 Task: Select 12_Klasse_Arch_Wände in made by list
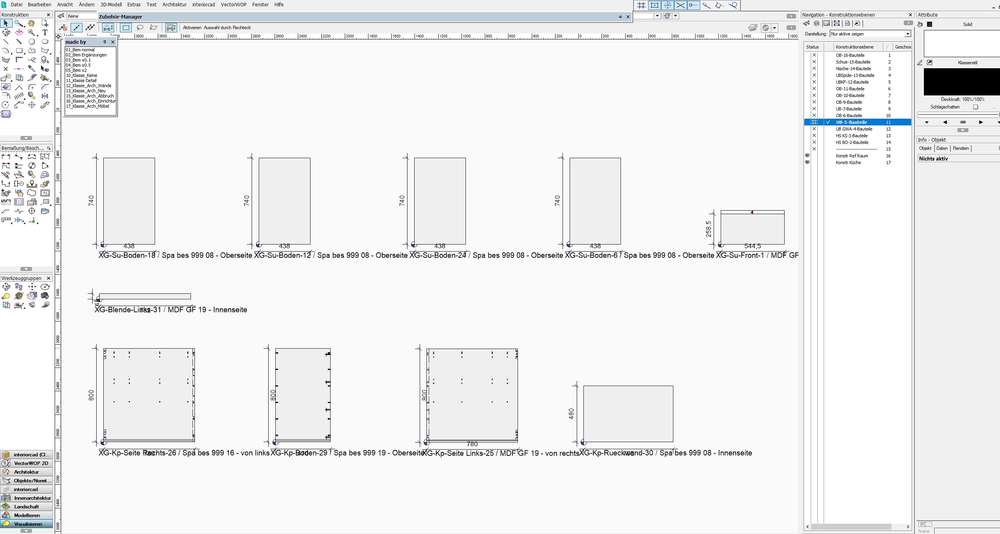[88, 86]
